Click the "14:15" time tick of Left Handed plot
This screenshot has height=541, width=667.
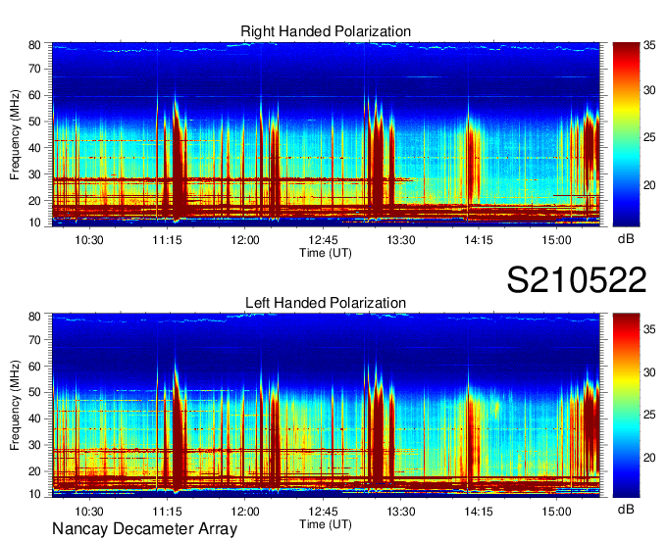(x=479, y=512)
